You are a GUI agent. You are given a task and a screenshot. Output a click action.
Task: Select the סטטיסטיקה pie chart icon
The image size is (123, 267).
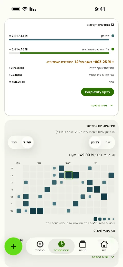pyautogui.click(x=61, y=244)
